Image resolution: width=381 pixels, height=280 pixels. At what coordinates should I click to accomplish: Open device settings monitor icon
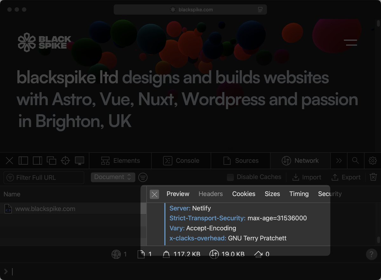(x=79, y=160)
